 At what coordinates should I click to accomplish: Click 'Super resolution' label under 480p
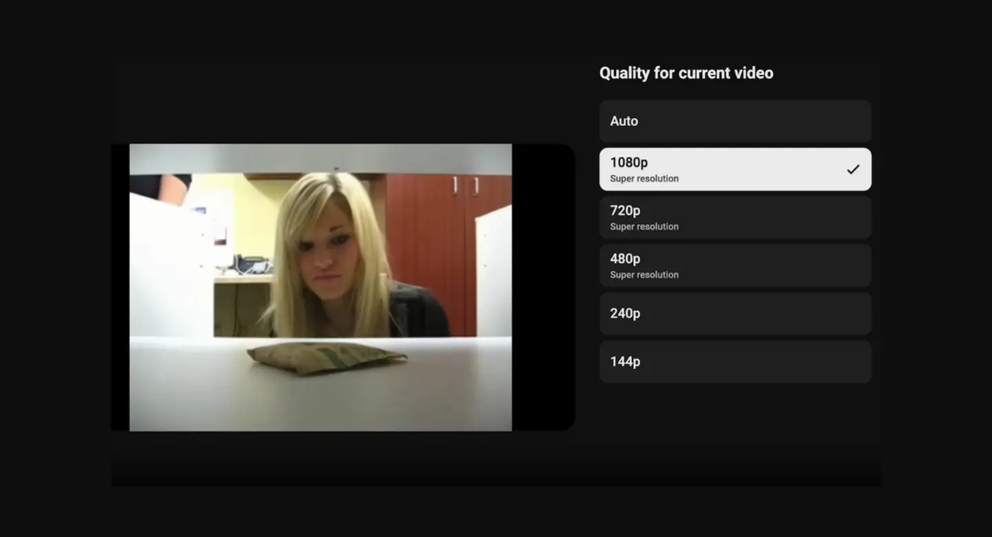[x=644, y=275]
